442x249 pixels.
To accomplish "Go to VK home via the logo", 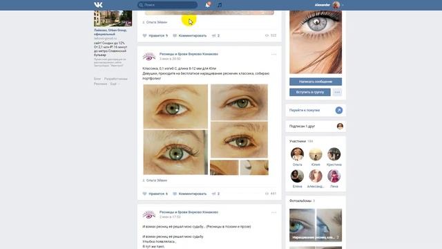I will (x=98, y=5).
